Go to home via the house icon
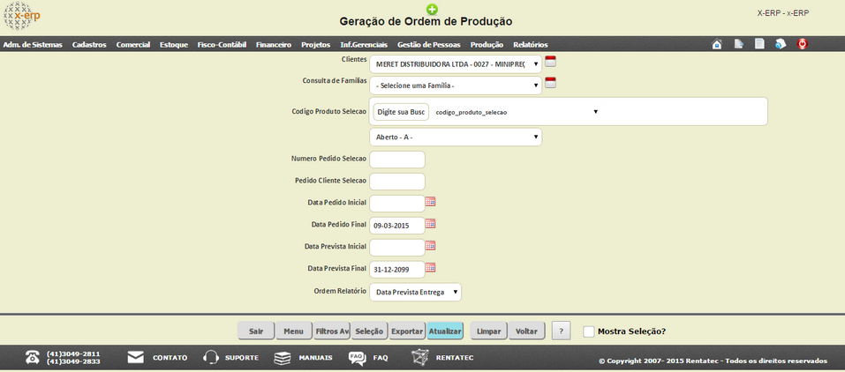This screenshot has height=372, width=845. 717,44
